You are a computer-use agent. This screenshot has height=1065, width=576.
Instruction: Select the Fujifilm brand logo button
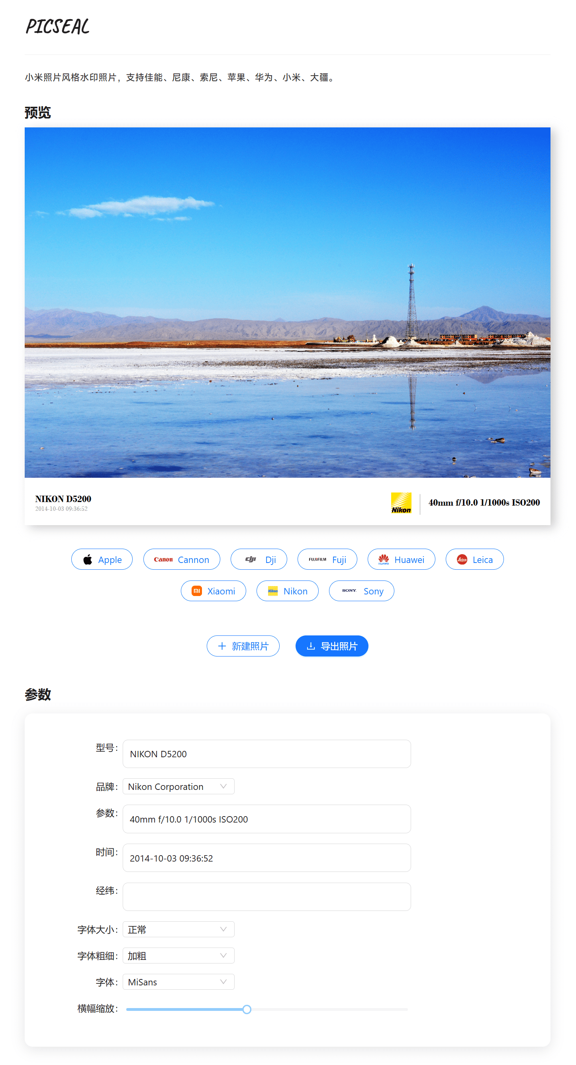pos(327,559)
